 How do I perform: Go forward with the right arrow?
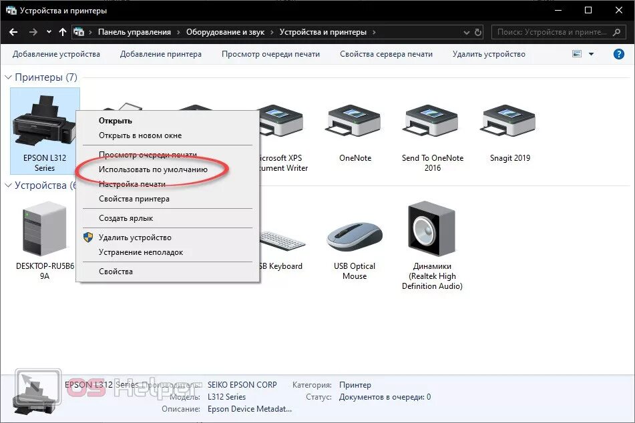pos(33,32)
